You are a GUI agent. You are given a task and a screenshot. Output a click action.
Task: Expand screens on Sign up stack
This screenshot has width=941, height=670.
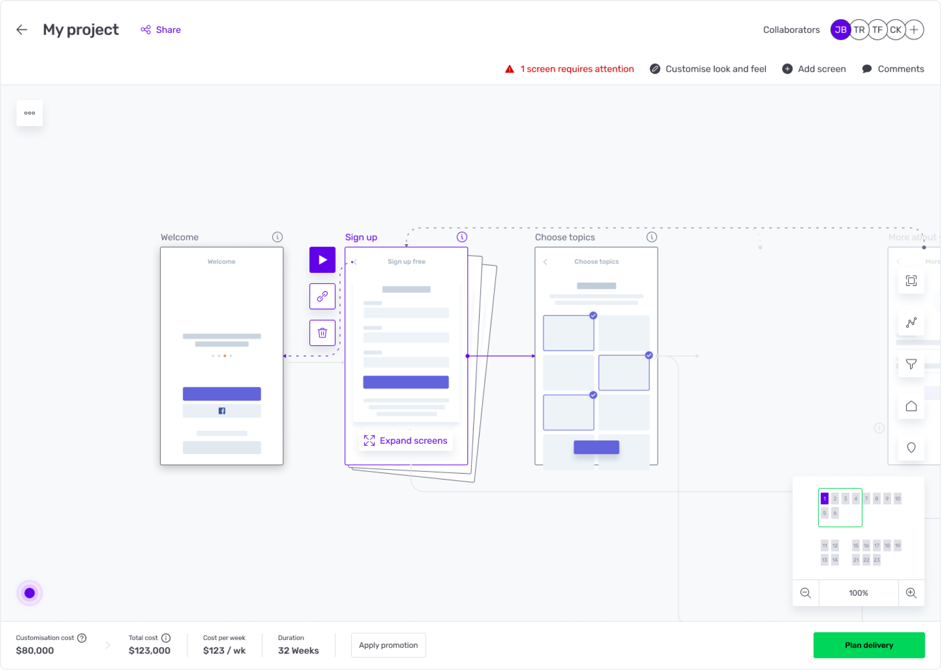tap(406, 440)
